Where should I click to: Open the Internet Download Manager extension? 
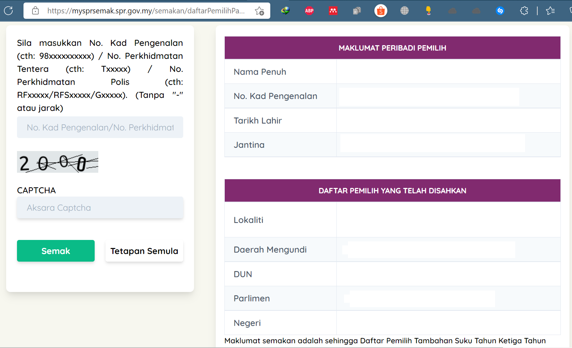[285, 11]
